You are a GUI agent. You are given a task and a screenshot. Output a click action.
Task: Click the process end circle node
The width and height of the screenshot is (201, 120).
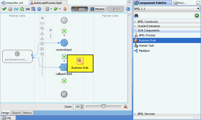[x=64, y=94]
